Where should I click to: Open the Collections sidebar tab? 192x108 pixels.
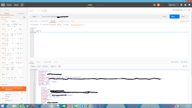click(x=21, y=13)
